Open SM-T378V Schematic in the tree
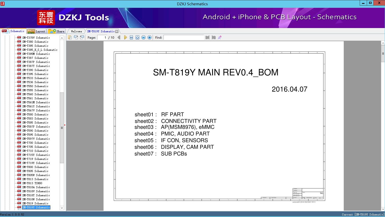 tap(36, 38)
